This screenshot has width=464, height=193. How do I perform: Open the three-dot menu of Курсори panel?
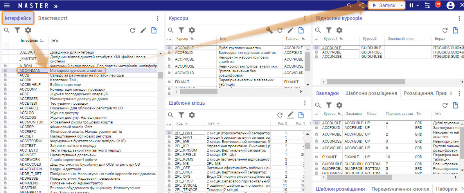tap(305, 18)
